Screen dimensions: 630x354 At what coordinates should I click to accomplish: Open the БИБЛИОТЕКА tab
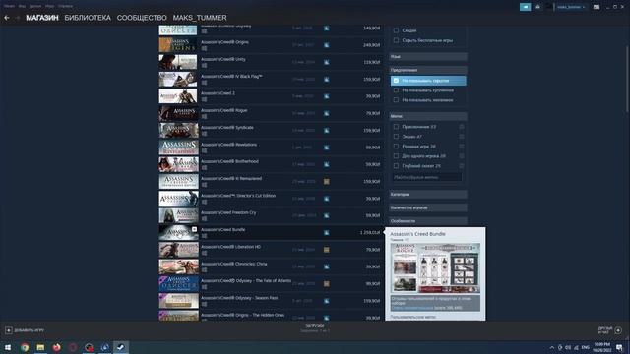pos(88,18)
